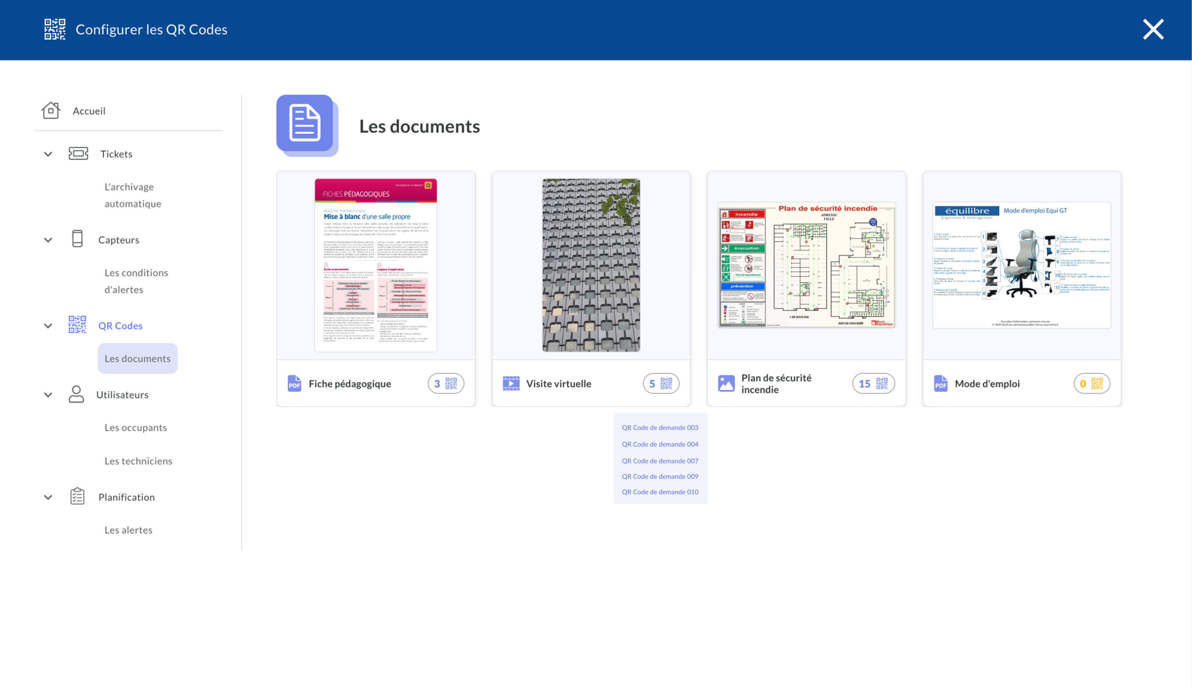
Task: Click the QR count badge on Fiche pédagogique
Action: [x=445, y=383]
